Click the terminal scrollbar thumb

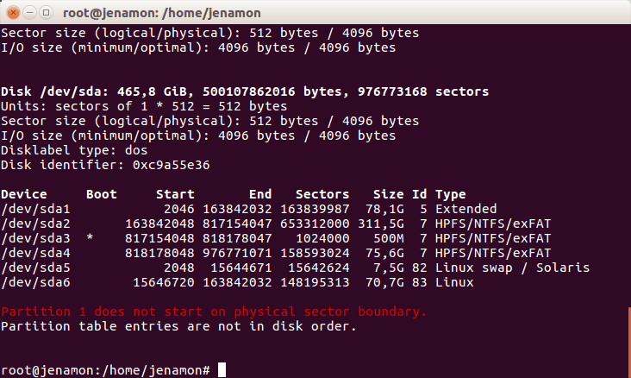(628, 341)
